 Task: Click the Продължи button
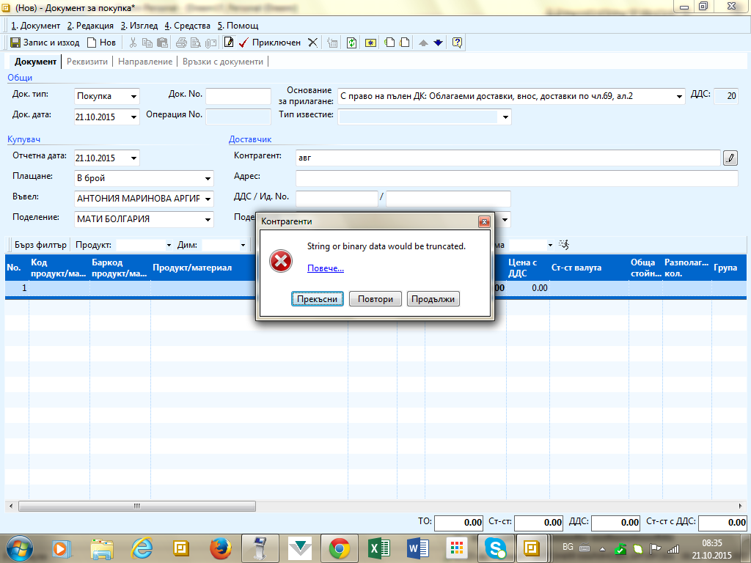[x=433, y=299]
